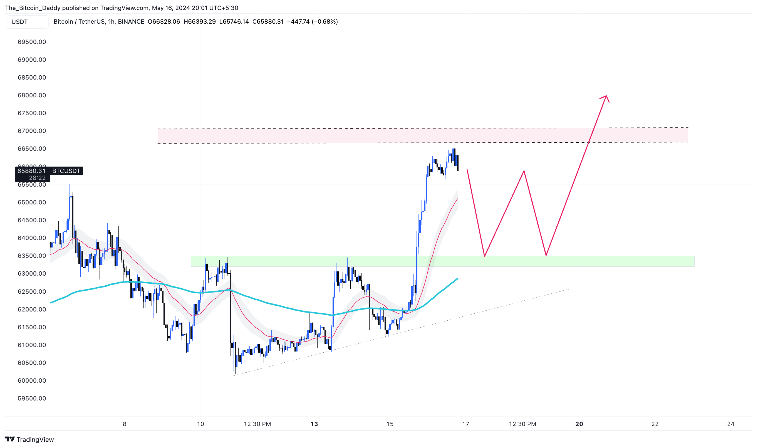
Task: Click the 60000.00 price axis label
Action: pos(32,381)
